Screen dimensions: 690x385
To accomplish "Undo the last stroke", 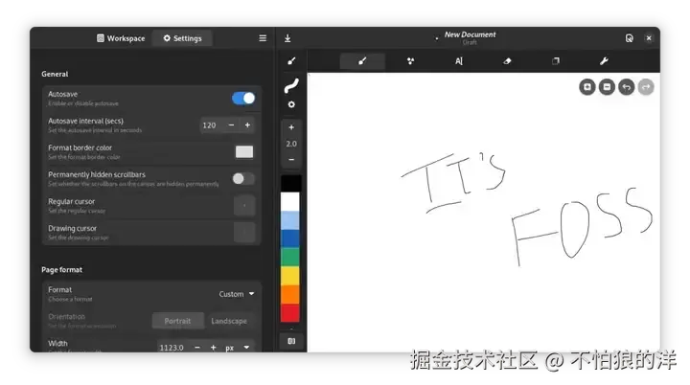I will 626,87.
